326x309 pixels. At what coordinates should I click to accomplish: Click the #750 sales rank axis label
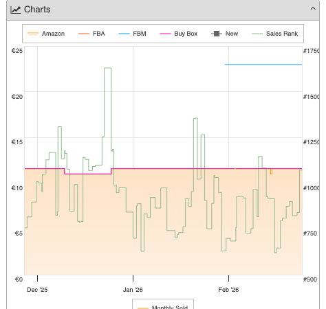point(310,233)
